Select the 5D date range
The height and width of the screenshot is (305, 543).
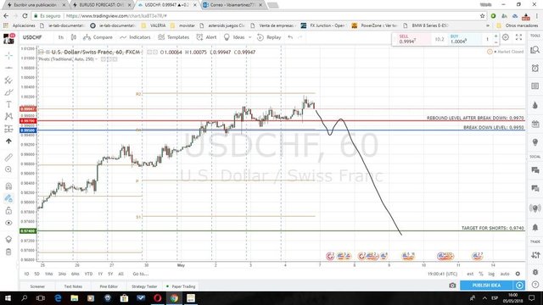[36, 274]
